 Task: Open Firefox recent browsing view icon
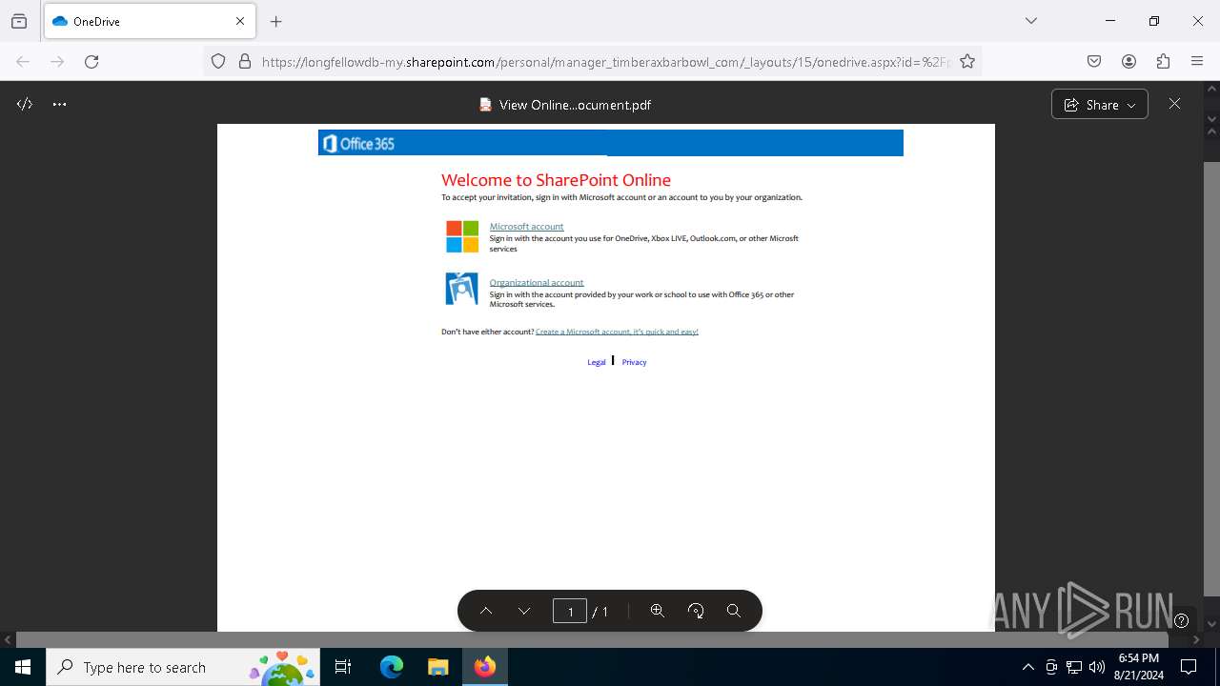(x=19, y=21)
